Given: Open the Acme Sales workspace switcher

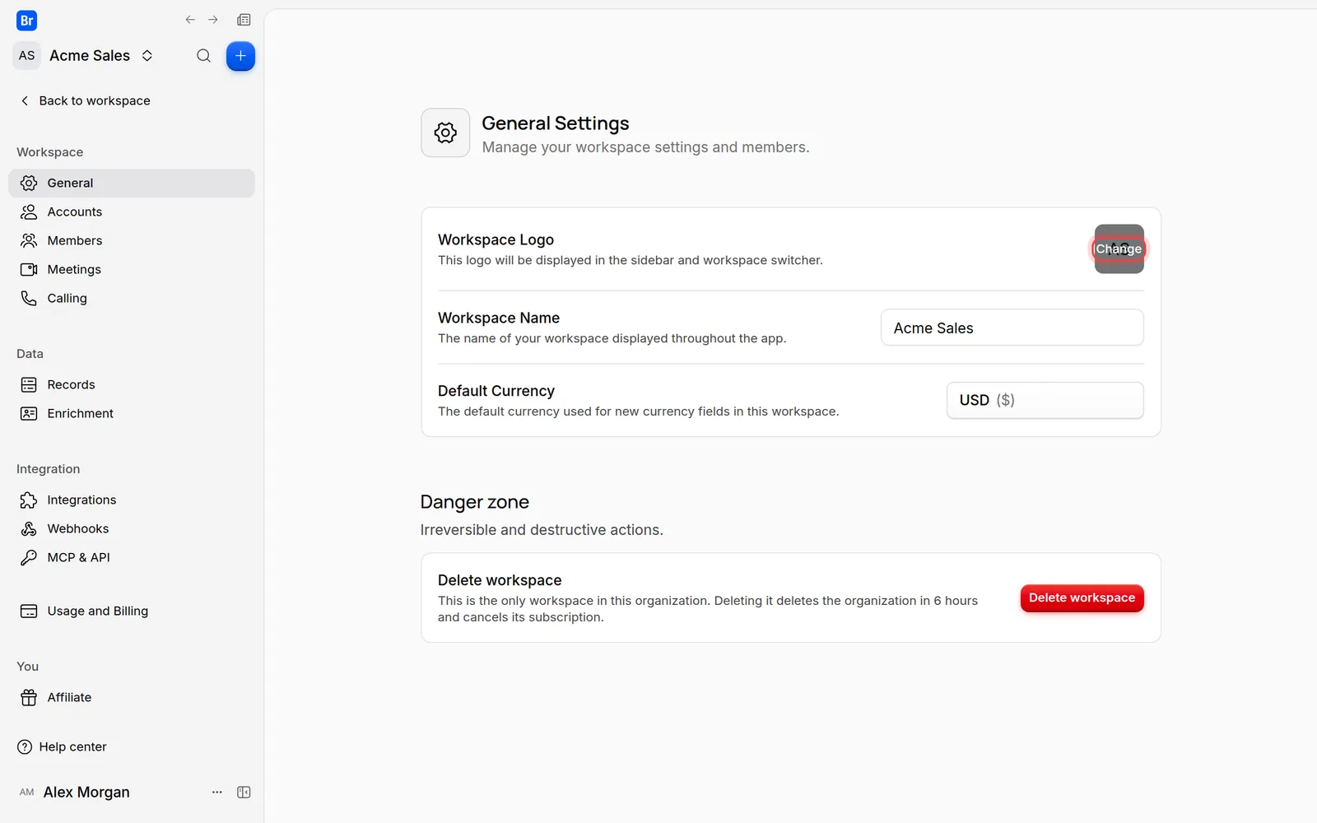Looking at the screenshot, I should click(x=101, y=55).
